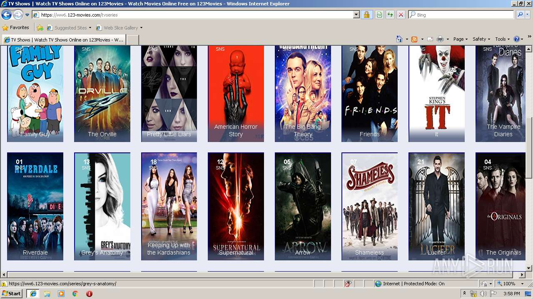Open Google Chrome taskbar icon
533x299 pixels.
coord(75,294)
